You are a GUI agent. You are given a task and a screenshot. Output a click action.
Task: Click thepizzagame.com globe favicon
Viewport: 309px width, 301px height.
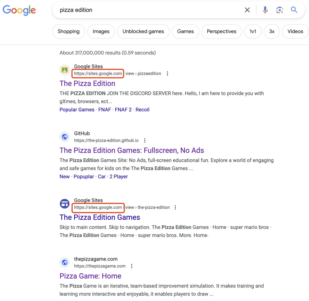65,262
